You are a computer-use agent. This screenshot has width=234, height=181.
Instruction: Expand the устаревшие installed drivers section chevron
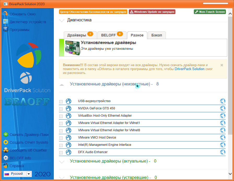(x=62, y=178)
